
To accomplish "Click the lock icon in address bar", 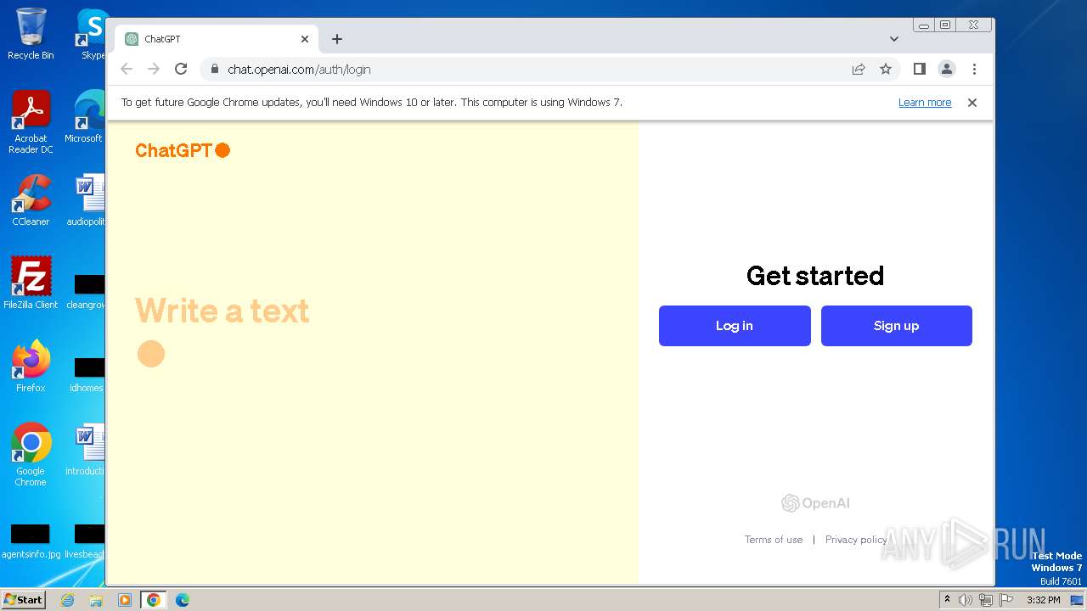I will click(214, 70).
